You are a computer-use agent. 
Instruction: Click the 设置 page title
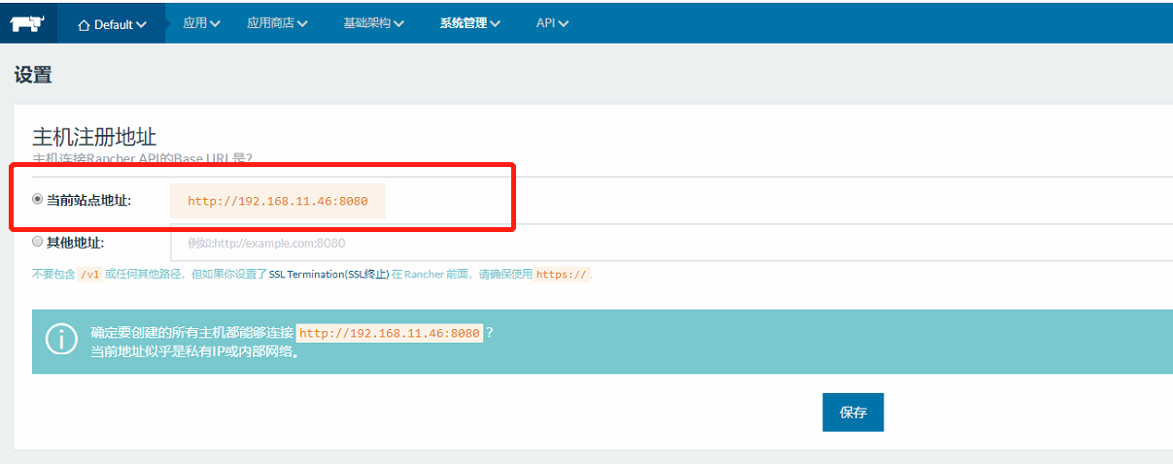33,75
